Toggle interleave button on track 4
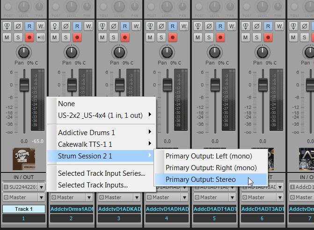The height and width of the screenshot is (230, 314). point(150,26)
